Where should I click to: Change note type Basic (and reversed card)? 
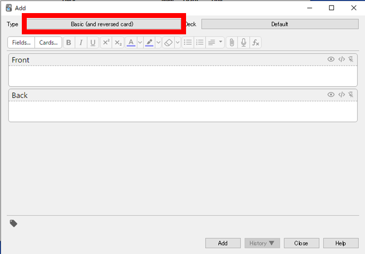104,24
